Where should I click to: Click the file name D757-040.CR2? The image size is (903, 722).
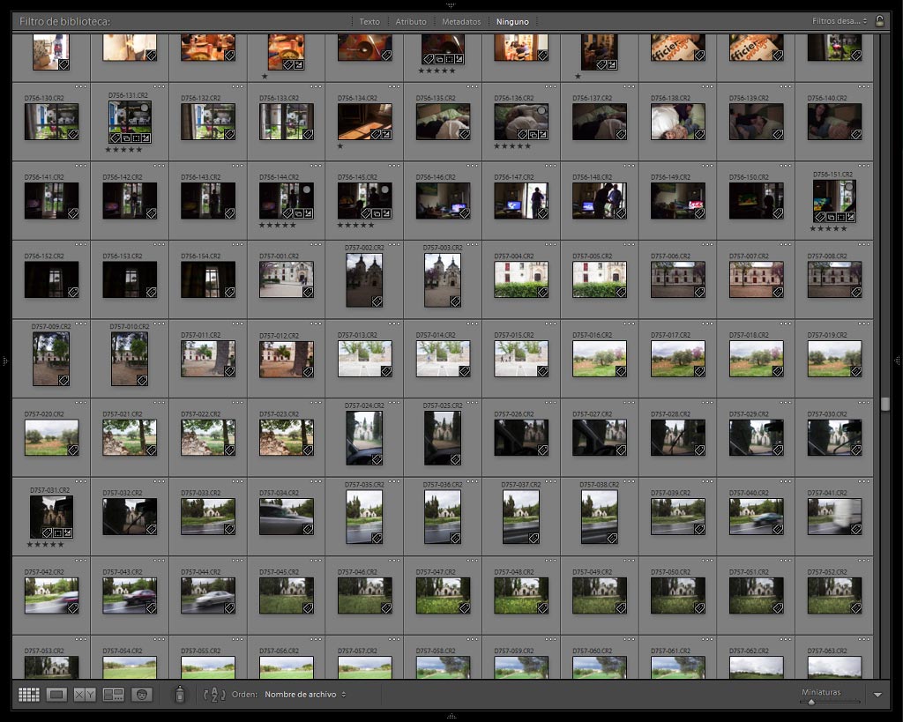point(749,493)
